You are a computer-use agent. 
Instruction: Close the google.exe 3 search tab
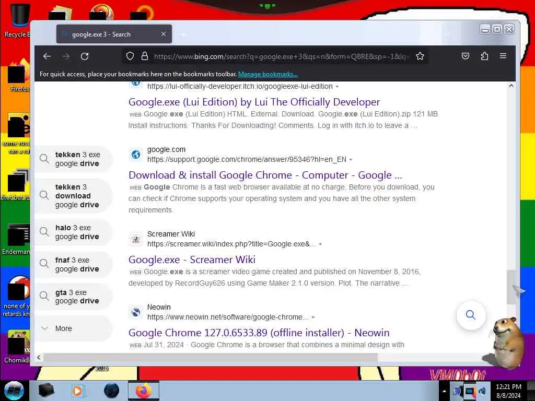tap(164, 34)
